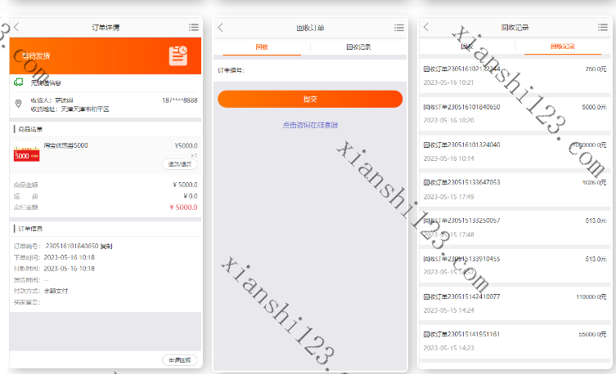616x374 pixels.
Task: Open 点击咨询在线客服 link
Action: [310, 125]
